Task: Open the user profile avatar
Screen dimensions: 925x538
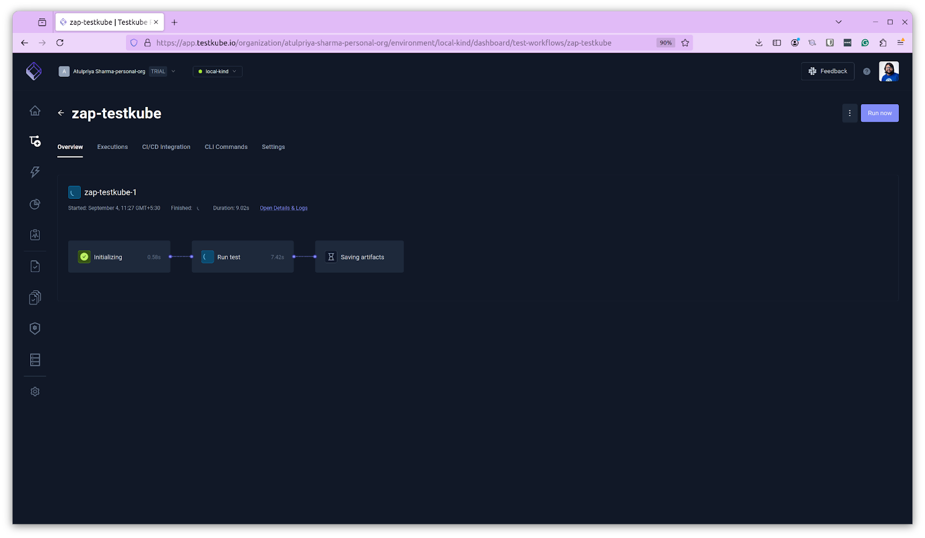Action: click(889, 71)
